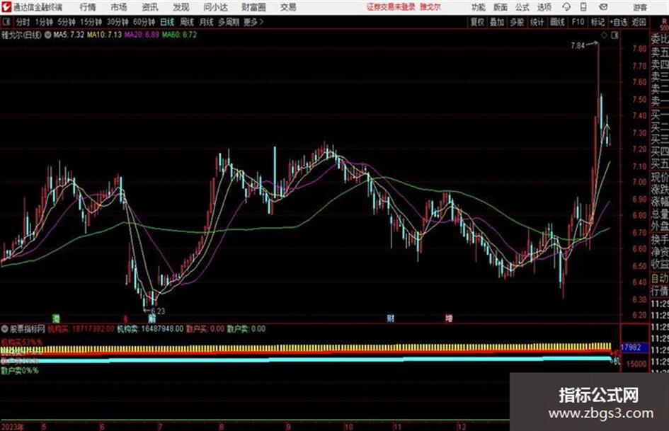Click the 画线 drawing toolbar button

pos(557,22)
